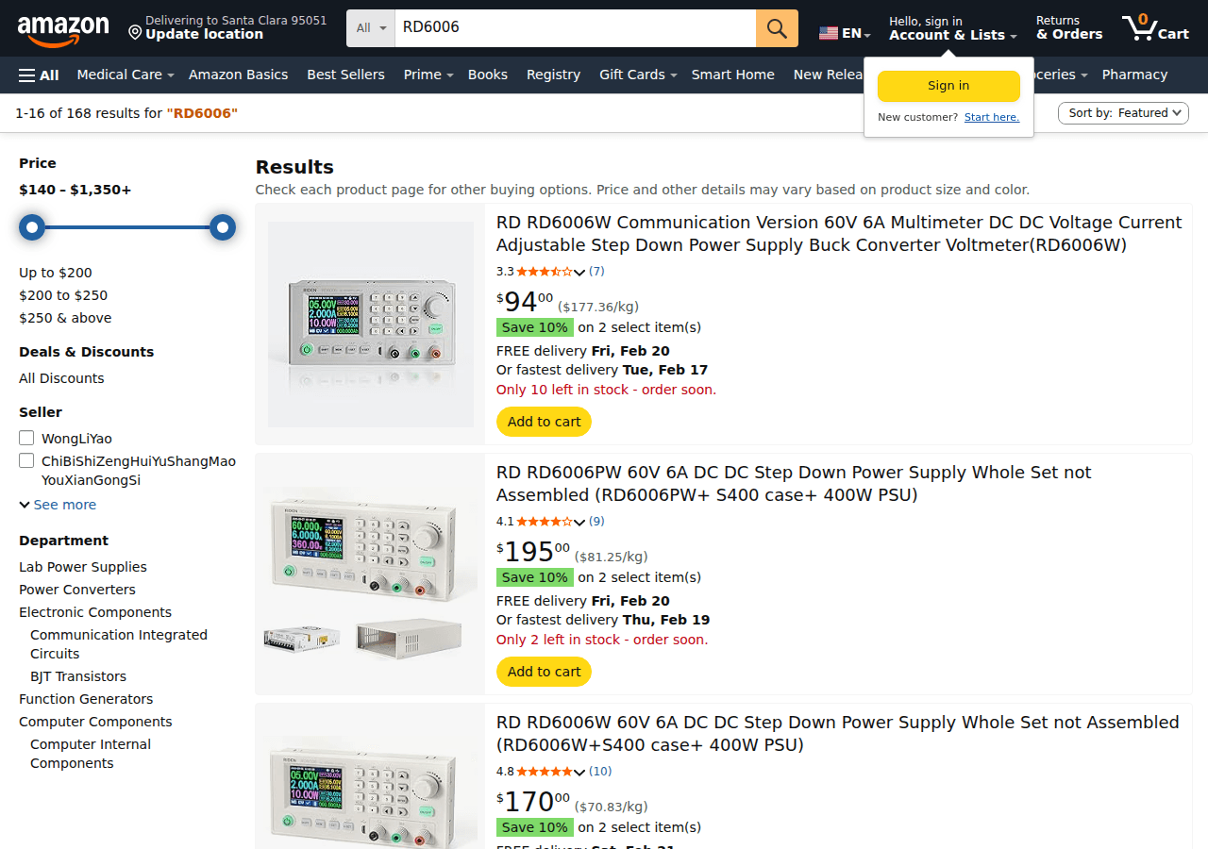Click the Amazon logo
The width and height of the screenshot is (1208, 849).
click(63, 30)
